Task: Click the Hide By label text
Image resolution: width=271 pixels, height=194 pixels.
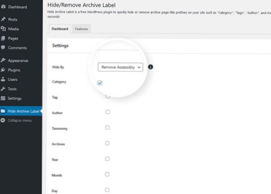Action: click(x=58, y=67)
